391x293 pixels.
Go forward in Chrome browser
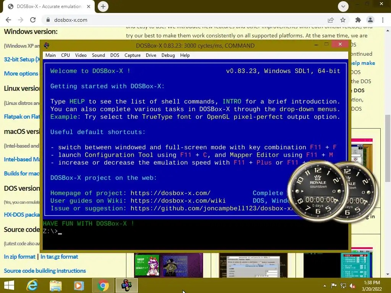pos(21,20)
